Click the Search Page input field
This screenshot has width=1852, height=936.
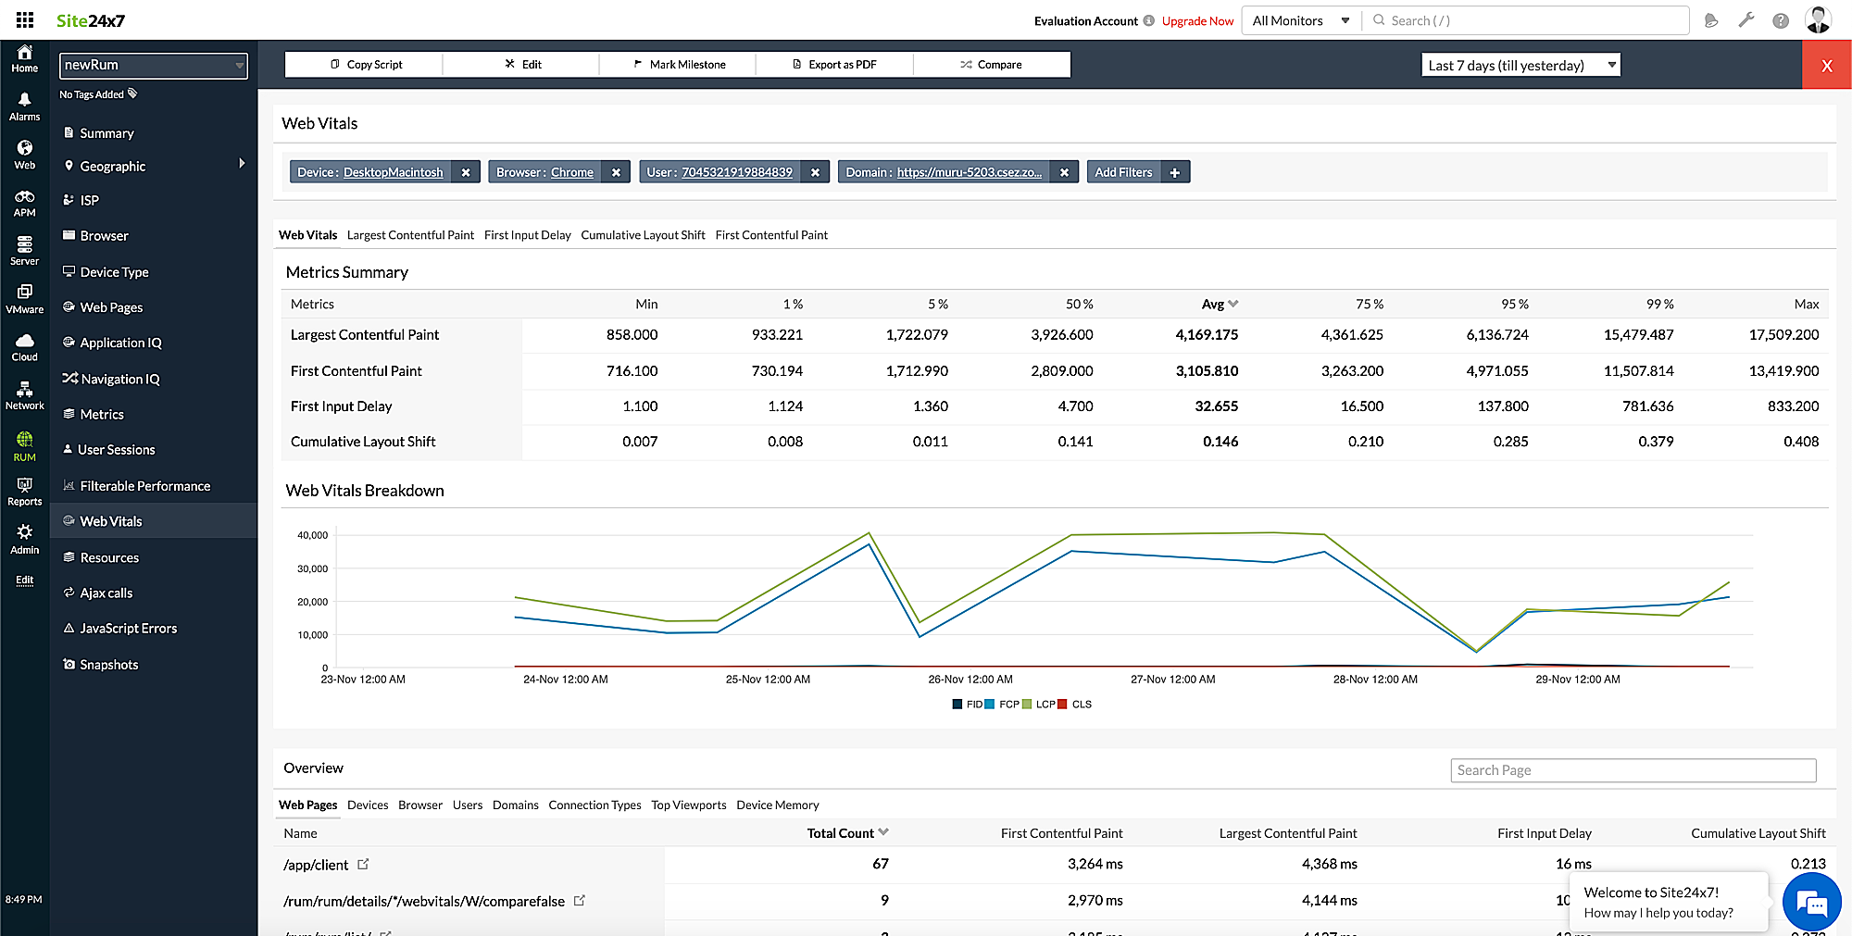coord(1633,770)
